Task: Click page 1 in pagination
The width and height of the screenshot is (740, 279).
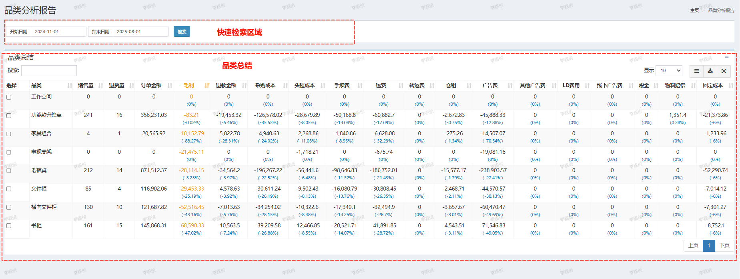Action: click(x=708, y=245)
